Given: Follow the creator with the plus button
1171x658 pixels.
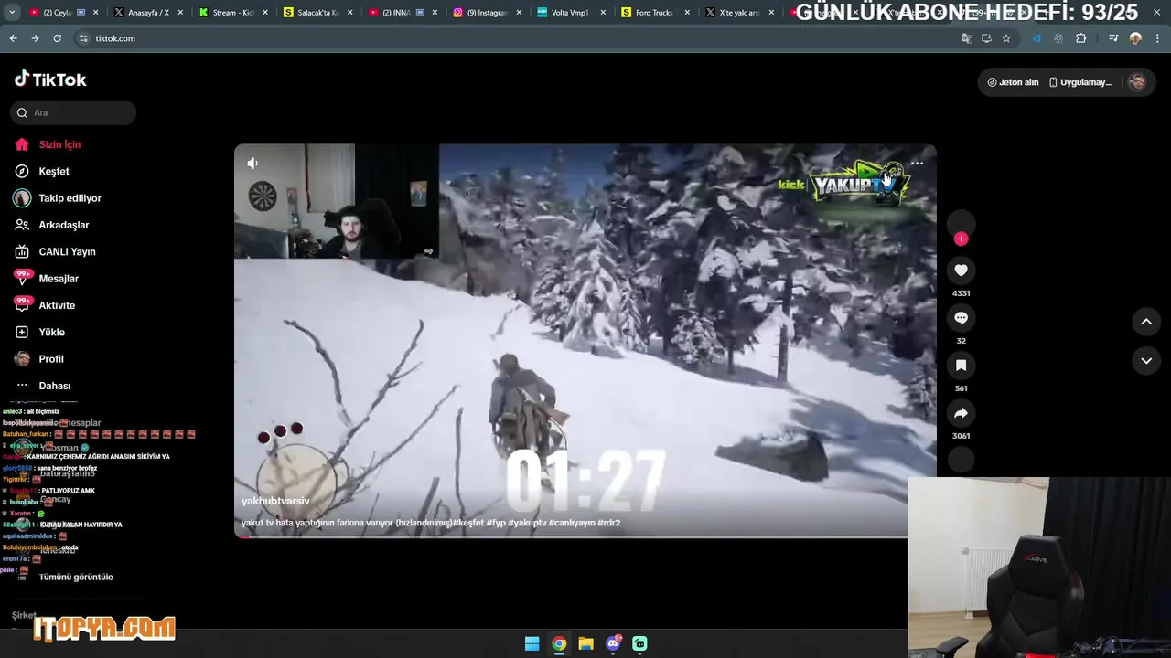Looking at the screenshot, I should click(961, 239).
